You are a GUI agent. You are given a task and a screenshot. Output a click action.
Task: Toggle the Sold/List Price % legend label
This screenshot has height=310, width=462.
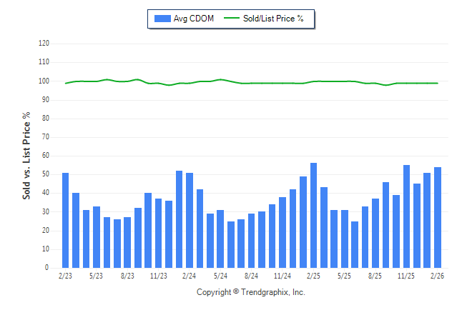pyautogui.click(x=273, y=19)
